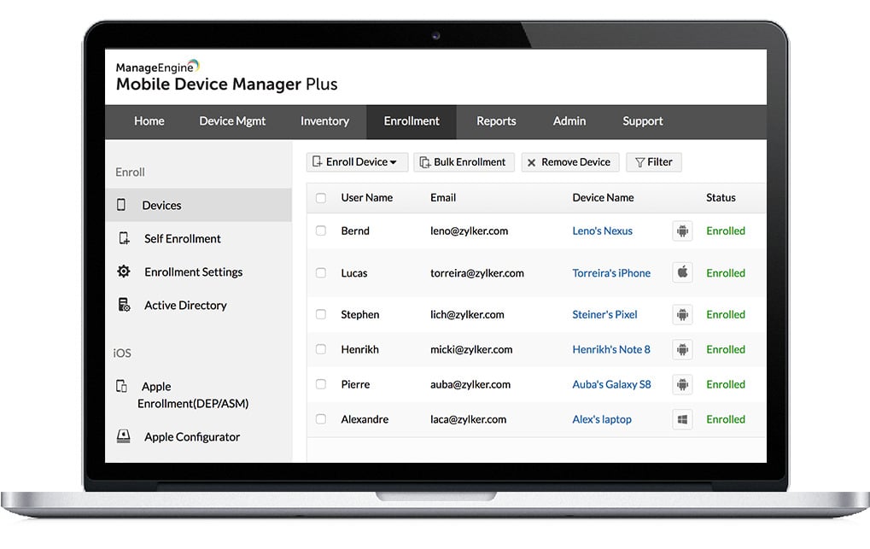This screenshot has width=870, height=549.
Task: Click the Android icon beside Leno's Nexus
Action: (681, 231)
